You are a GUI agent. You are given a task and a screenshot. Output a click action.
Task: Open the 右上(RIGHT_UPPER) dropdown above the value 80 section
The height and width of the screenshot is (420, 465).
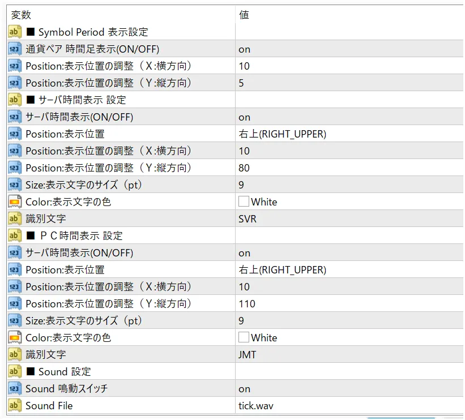coord(283,134)
